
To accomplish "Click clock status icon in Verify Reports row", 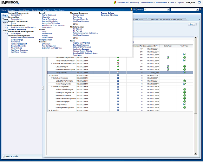I will [x=118, y=72].
